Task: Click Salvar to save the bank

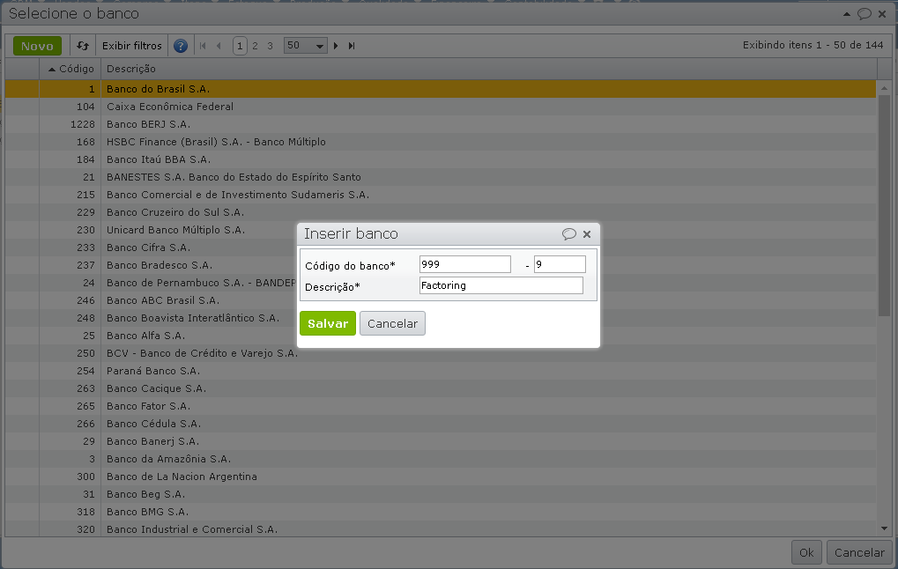Action: (328, 323)
